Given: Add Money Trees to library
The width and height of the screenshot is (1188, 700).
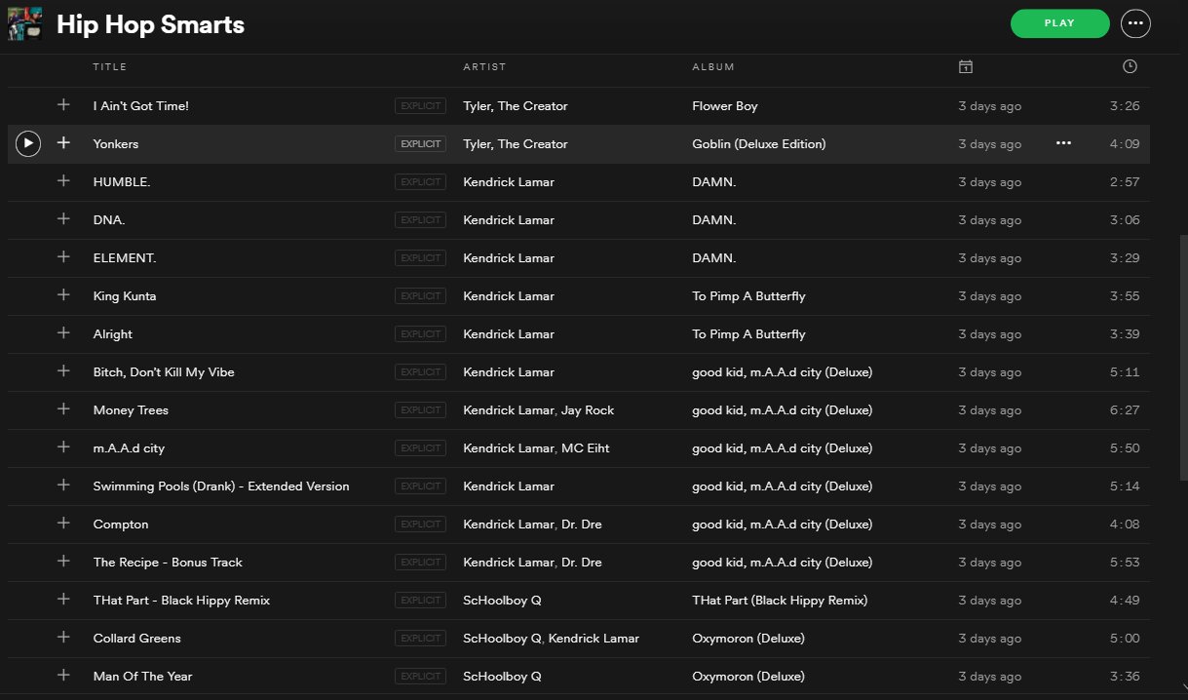Looking at the screenshot, I should pyautogui.click(x=63, y=408).
